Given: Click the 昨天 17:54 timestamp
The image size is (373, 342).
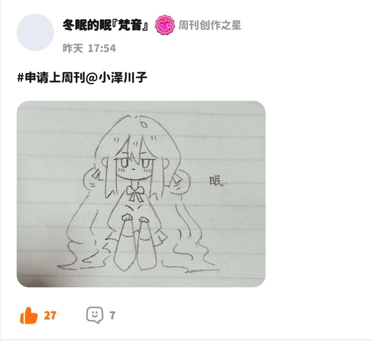Looking at the screenshot, I should click(x=89, y=48).
